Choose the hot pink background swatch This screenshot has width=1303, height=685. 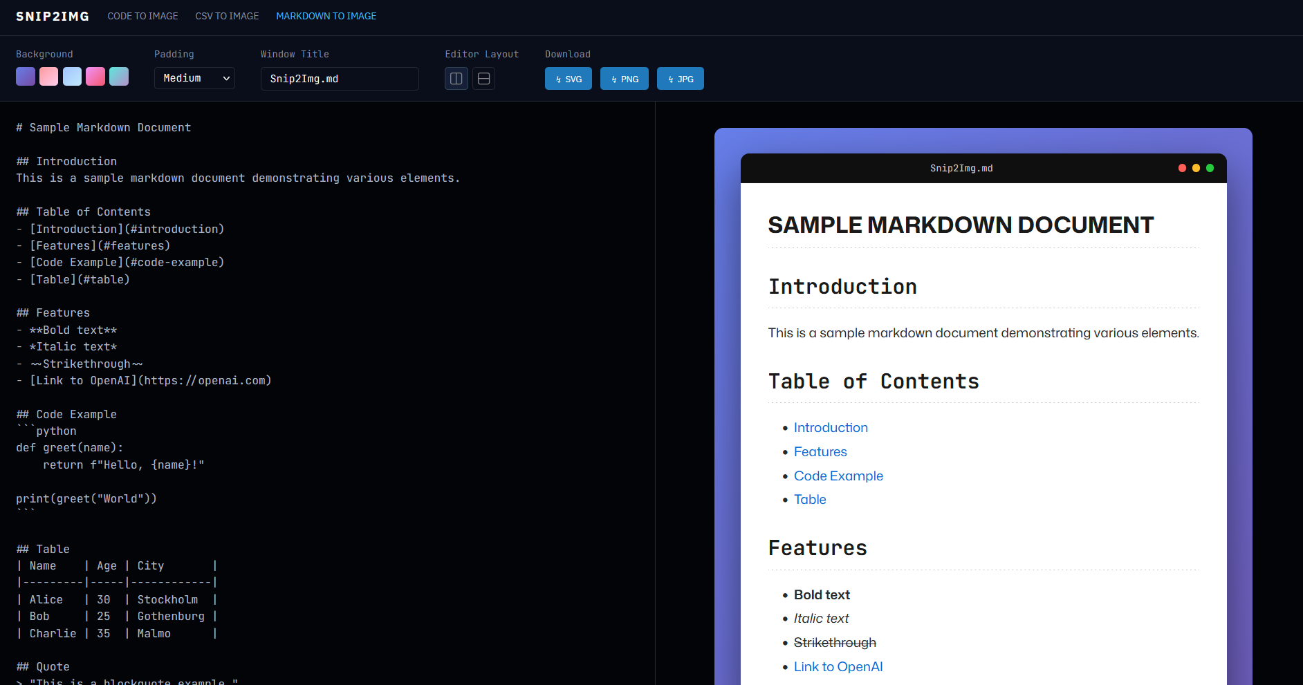click(95, 76)
